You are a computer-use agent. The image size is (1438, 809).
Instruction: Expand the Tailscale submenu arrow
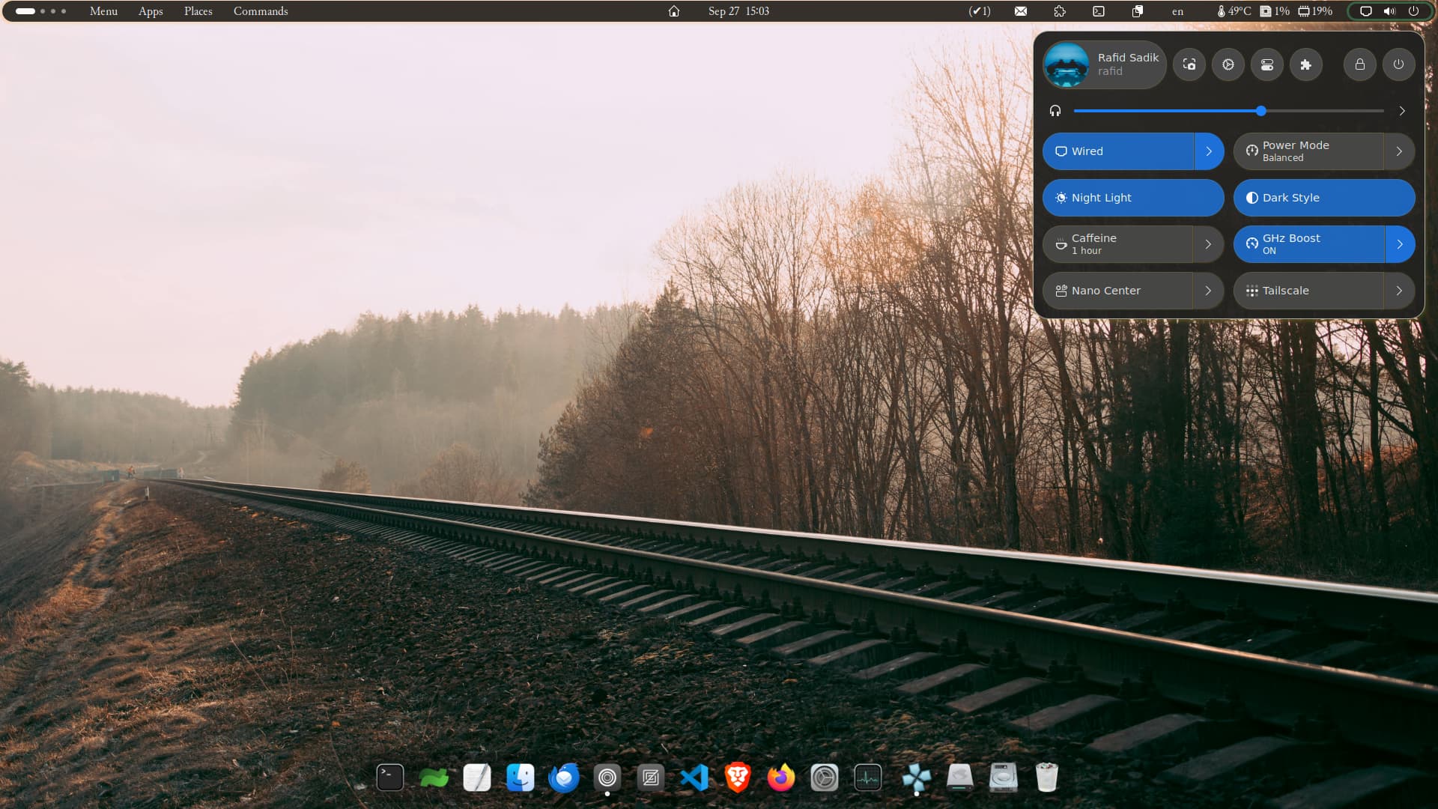1398,291
